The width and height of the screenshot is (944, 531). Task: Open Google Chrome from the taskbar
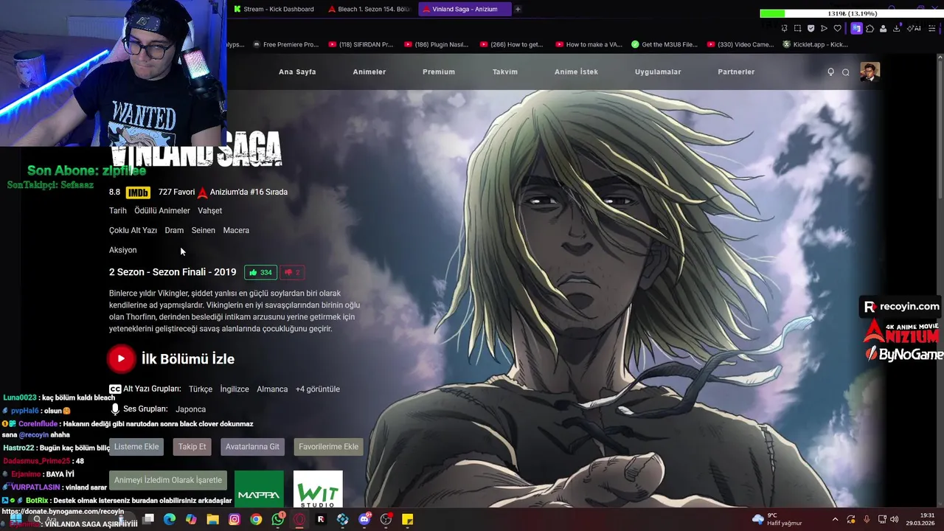coord(256,519)
